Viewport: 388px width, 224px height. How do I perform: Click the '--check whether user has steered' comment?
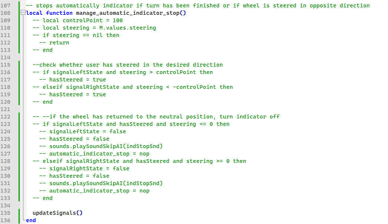128,65
